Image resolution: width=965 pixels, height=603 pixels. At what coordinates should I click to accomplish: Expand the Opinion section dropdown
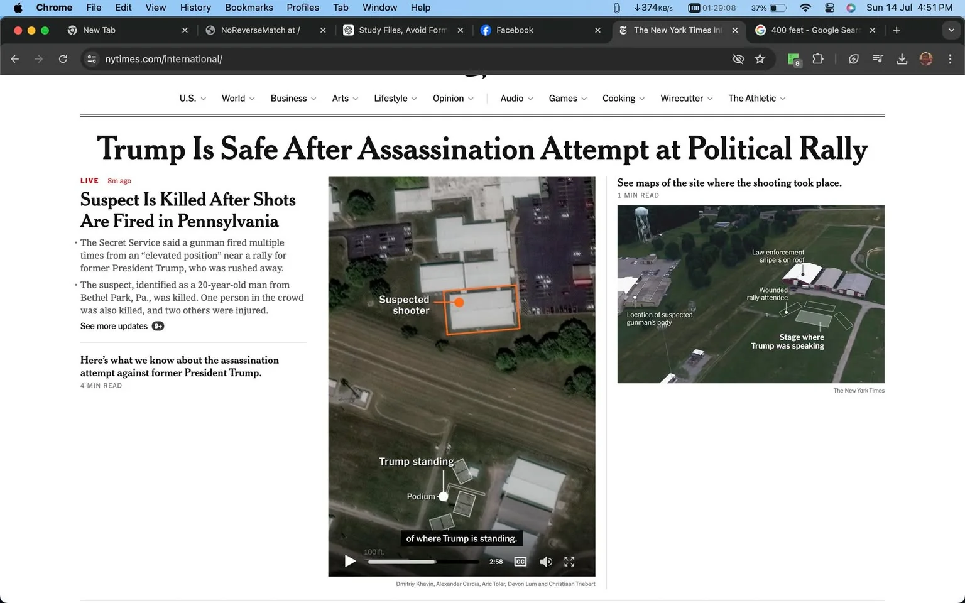[x=453, y=99]
